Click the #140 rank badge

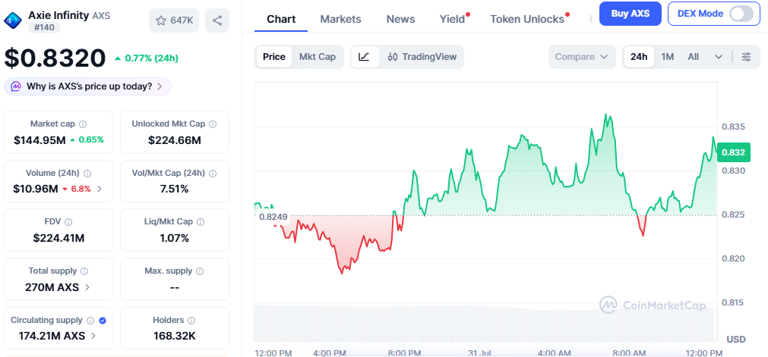(45, 27)
